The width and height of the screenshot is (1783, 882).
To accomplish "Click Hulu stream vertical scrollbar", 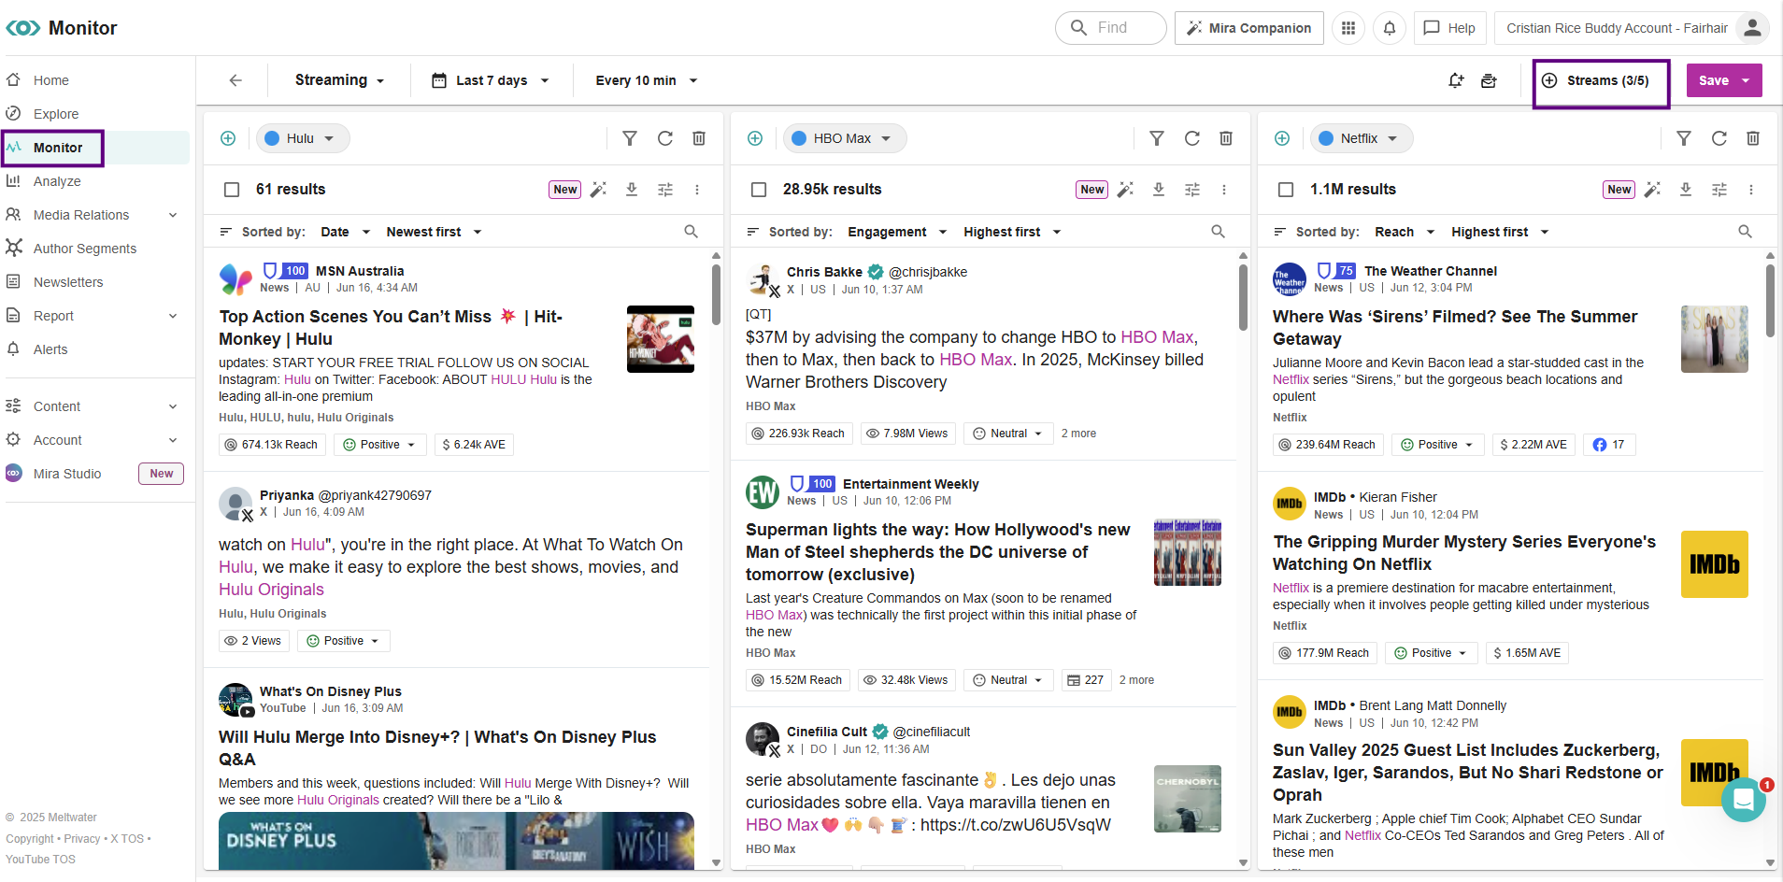I will [716, 294].
